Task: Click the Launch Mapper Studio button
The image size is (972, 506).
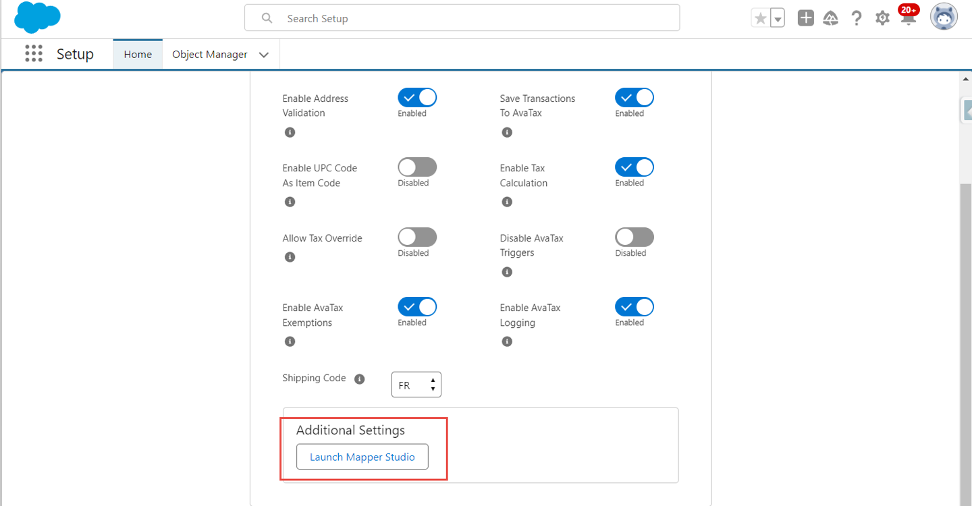Action: (362, 457)
